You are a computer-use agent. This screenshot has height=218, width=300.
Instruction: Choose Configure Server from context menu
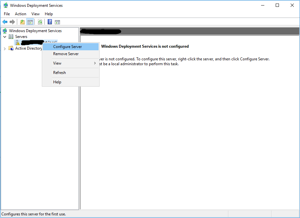click(x=71, y=47)
